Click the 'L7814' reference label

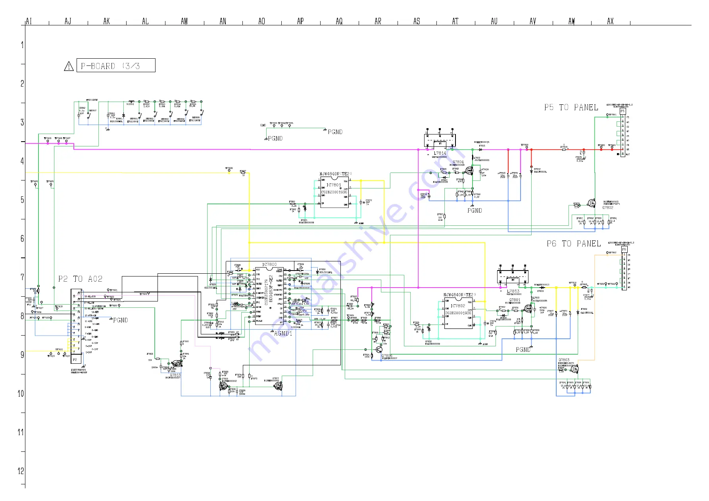pos(440,153)
